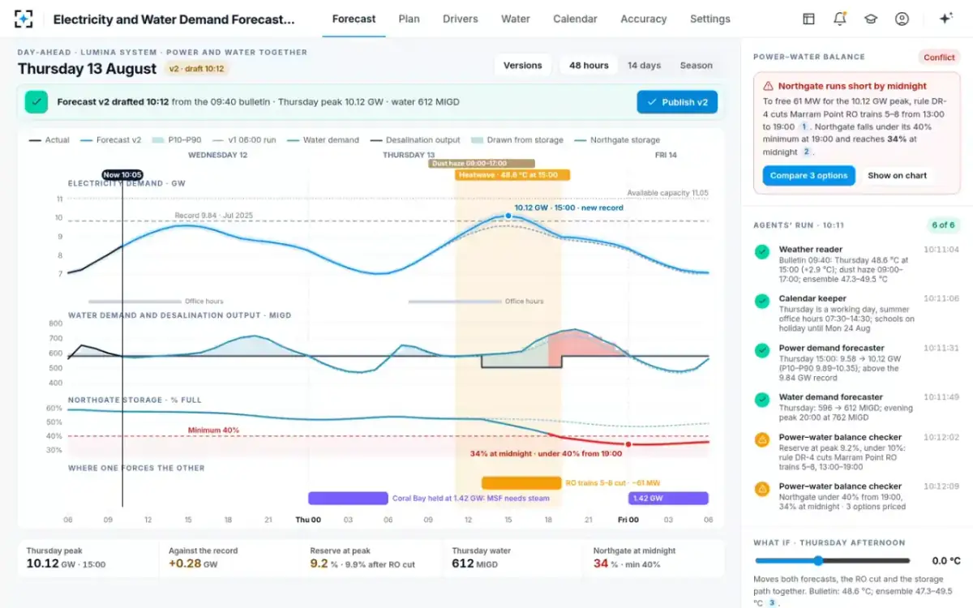The image size is (973, 608).
Task: Click Show on chart
Action: 898,175
